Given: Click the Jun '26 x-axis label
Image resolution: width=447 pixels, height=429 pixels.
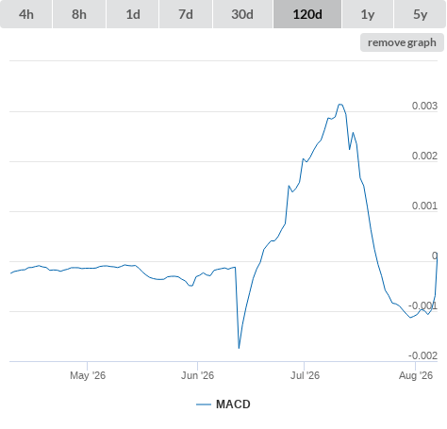Looking at the screenshot, I should (x=197, y=375).
